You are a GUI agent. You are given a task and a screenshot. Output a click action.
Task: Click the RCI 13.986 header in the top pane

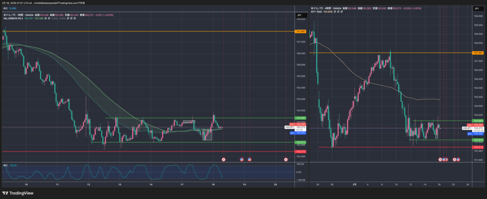tap(10, 8)
